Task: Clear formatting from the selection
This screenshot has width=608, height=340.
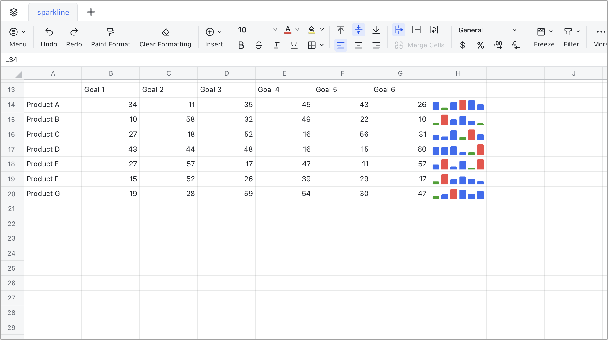Action: 165,37
